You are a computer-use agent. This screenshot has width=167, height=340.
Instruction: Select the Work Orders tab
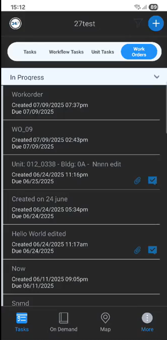tap(139, 51)
